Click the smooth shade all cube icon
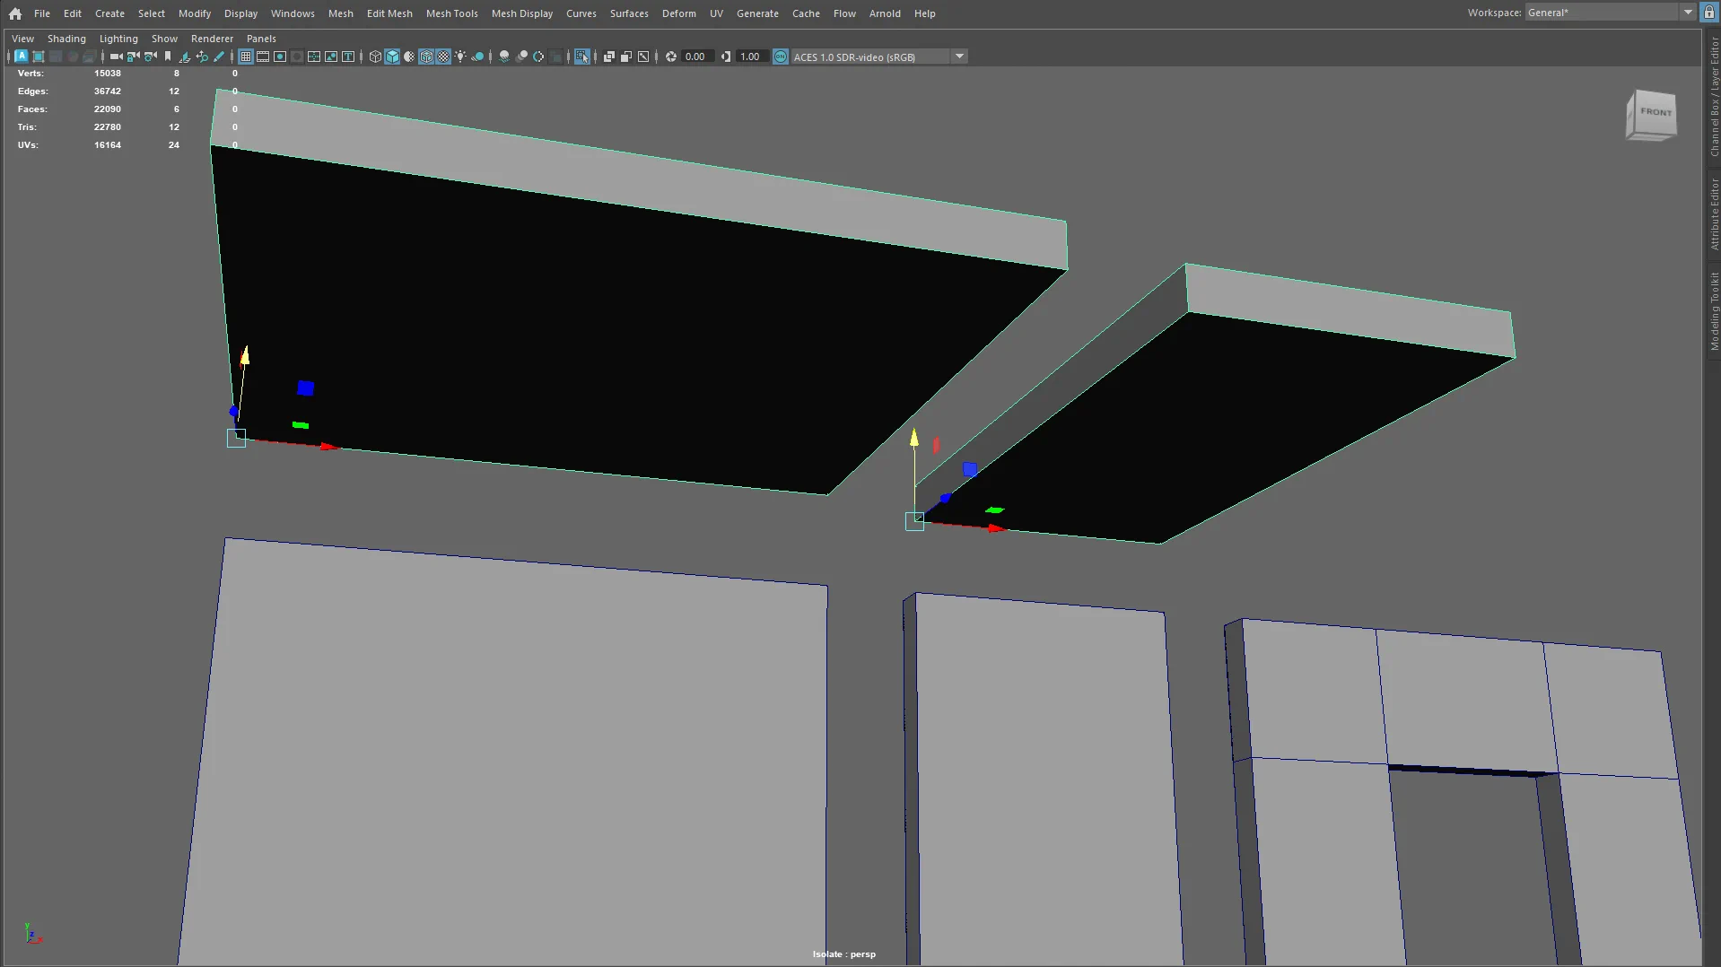Screen dimensions: 1721x967 pos(392,57)
